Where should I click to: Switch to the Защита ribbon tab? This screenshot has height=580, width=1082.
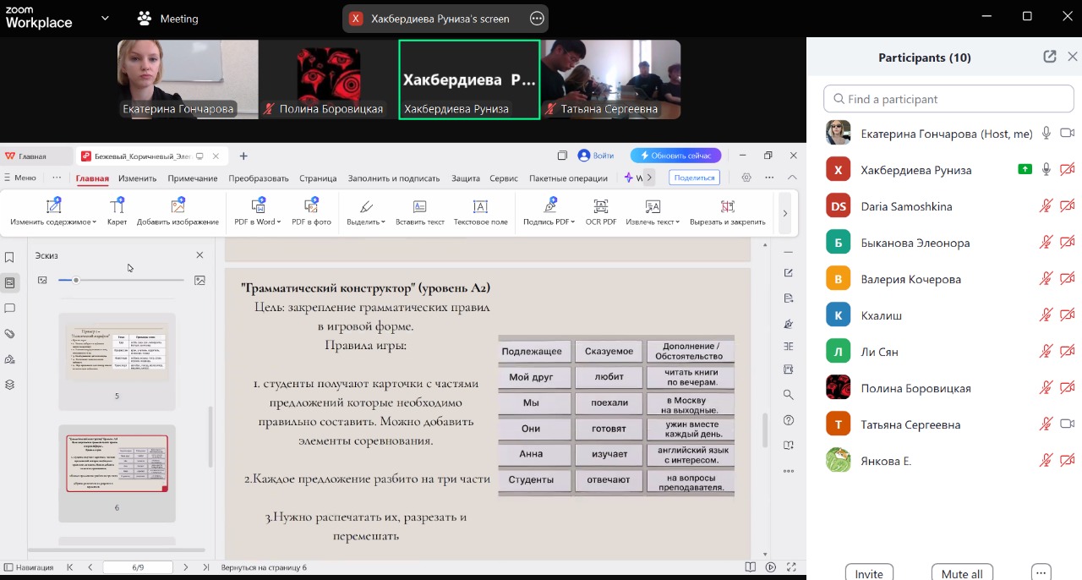(x=465, y=178)
